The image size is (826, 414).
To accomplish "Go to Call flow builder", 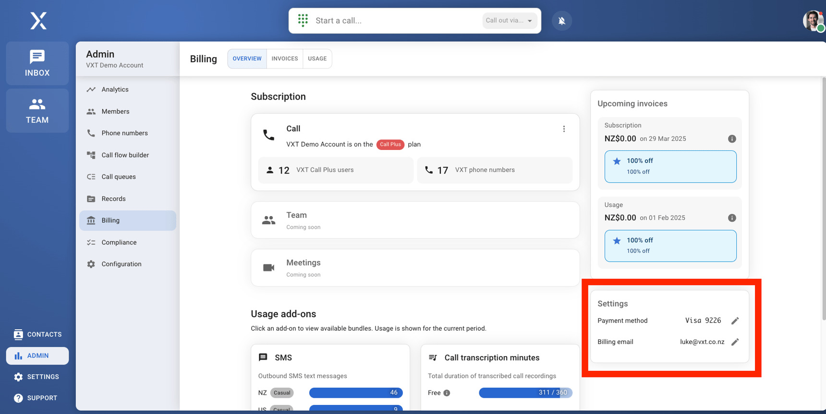I will click(125, 155).
